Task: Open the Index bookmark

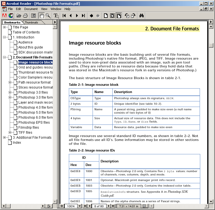Action: pos(17,143)
